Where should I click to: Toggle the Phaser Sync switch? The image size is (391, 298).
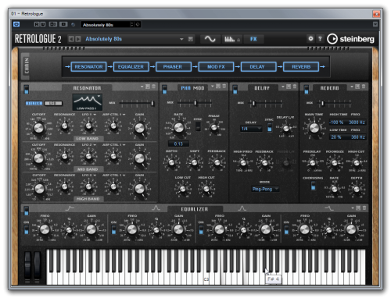[x=198, y=126]
